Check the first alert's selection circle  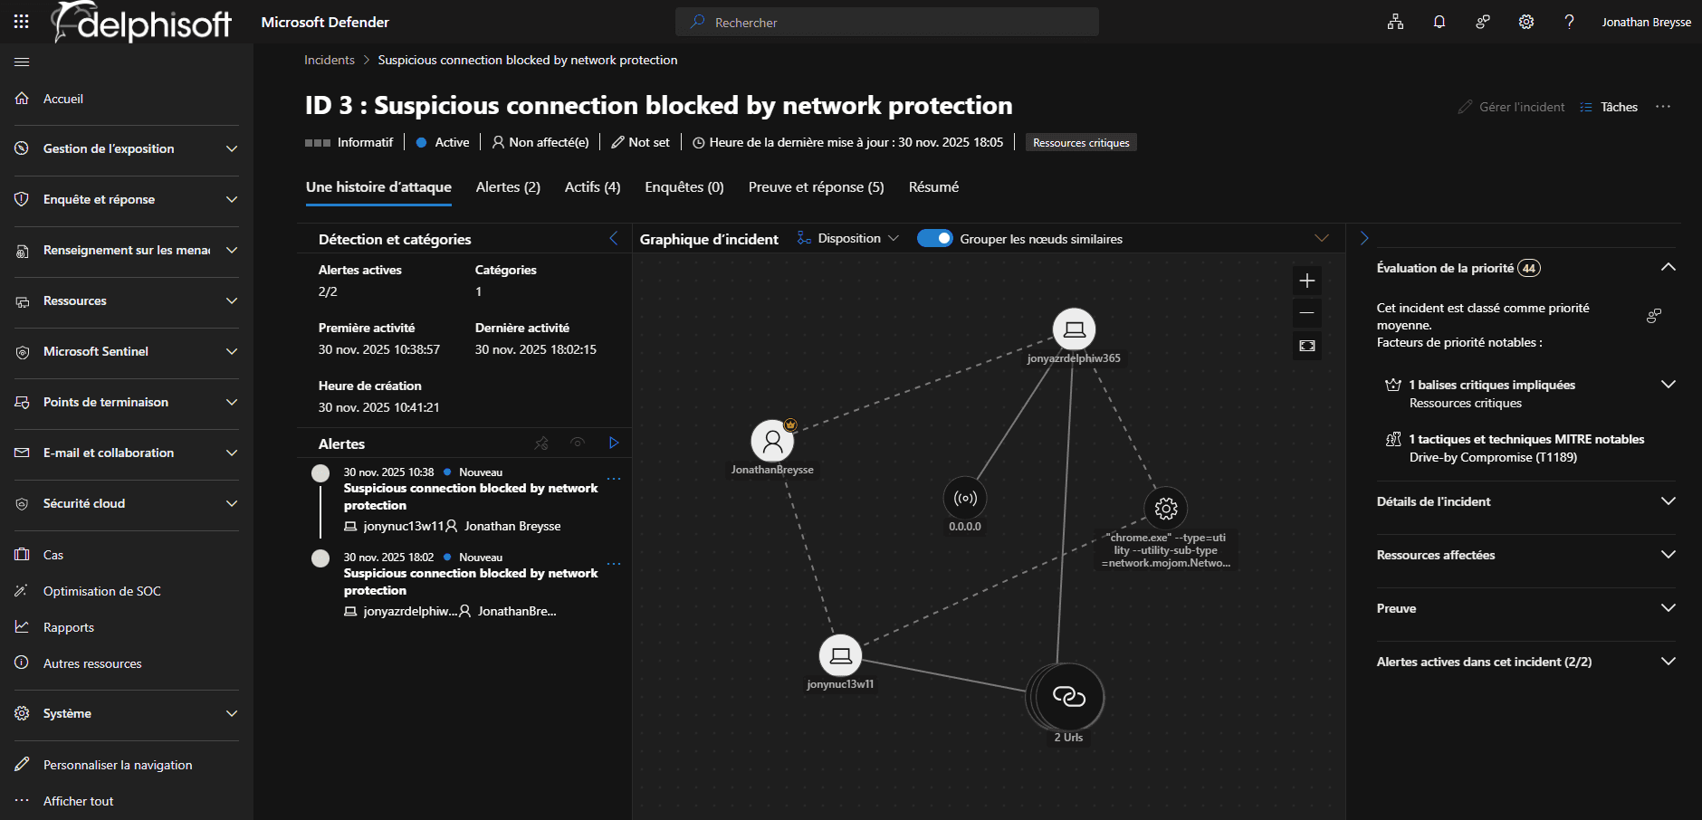click(x=320, y=472)
